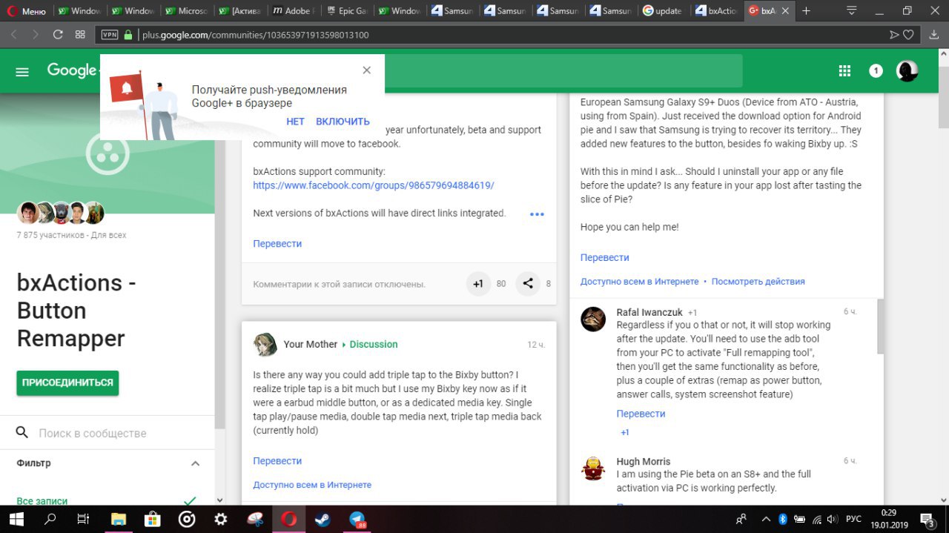Viewport: 949px width, 533px height.
Task: Add page to bookmarks with heart icon
Action: pos(908,35)
